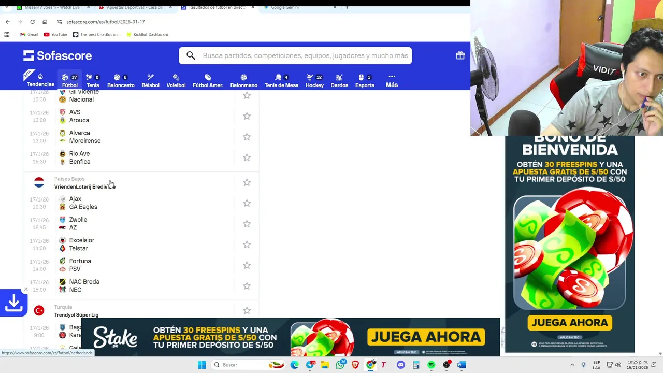
Task: Click the address bar URL
Action: coord(106,22)
